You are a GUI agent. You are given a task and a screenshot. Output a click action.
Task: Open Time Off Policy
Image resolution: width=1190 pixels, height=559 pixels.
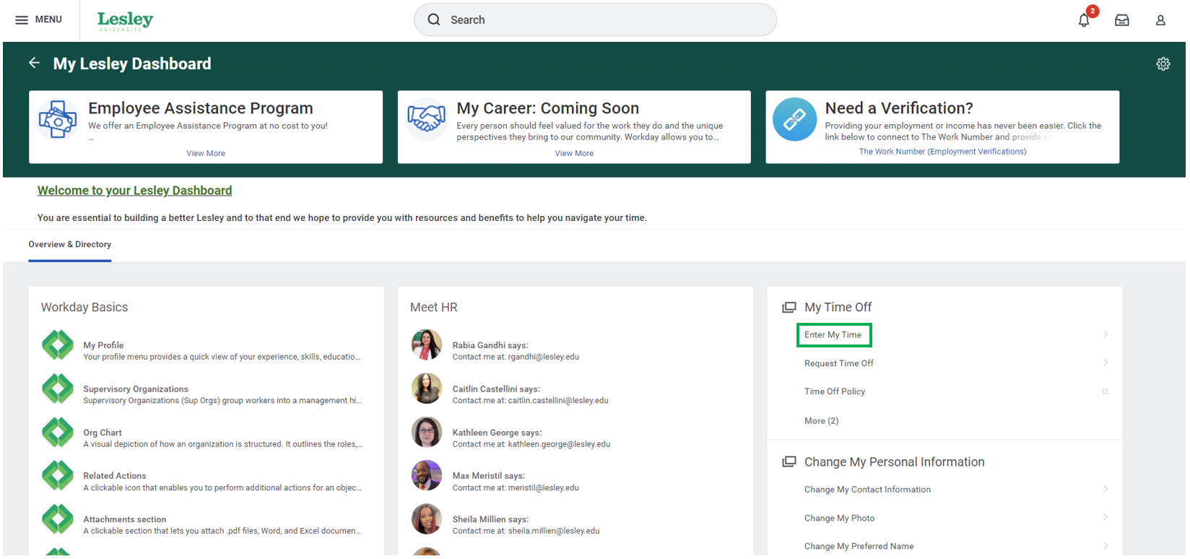coord(835,391)
